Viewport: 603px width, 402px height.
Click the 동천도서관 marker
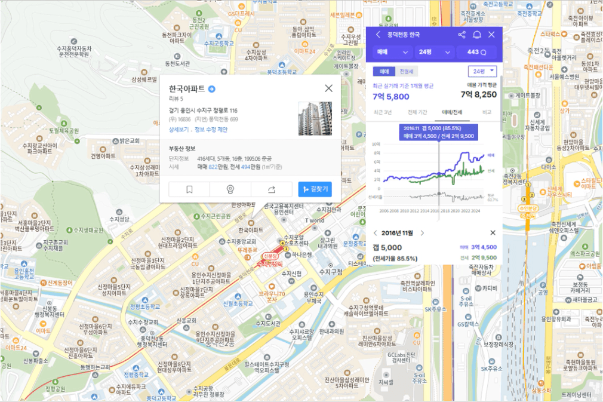click(x=177, y=57)
